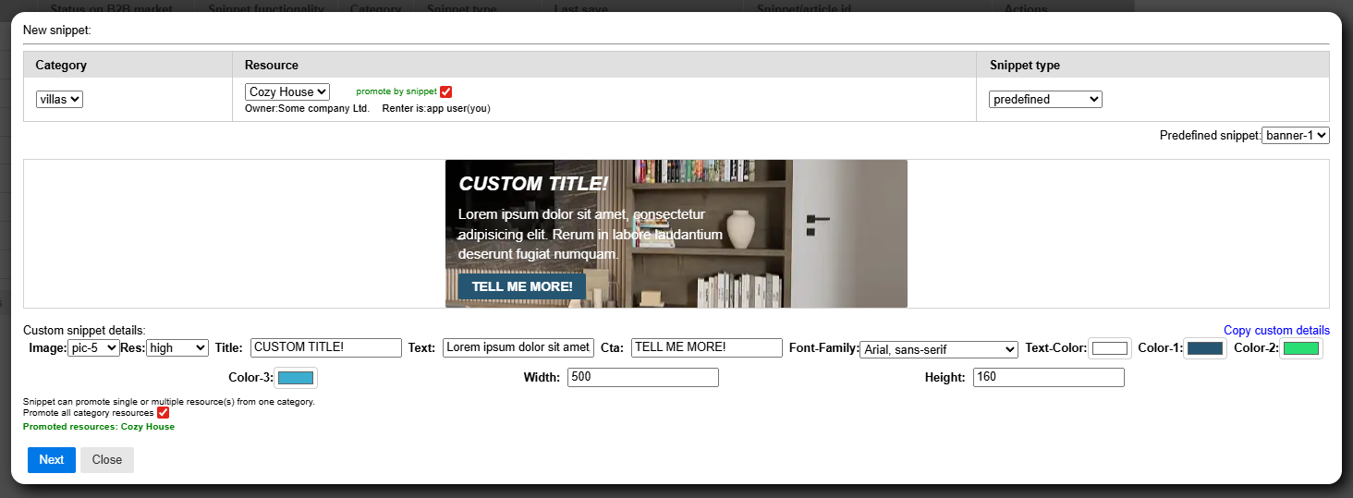This screenshot has width=1353, height=498.
Task: Toggle the 'promote by snippet' checkbox
Action: tap(445, 91)
